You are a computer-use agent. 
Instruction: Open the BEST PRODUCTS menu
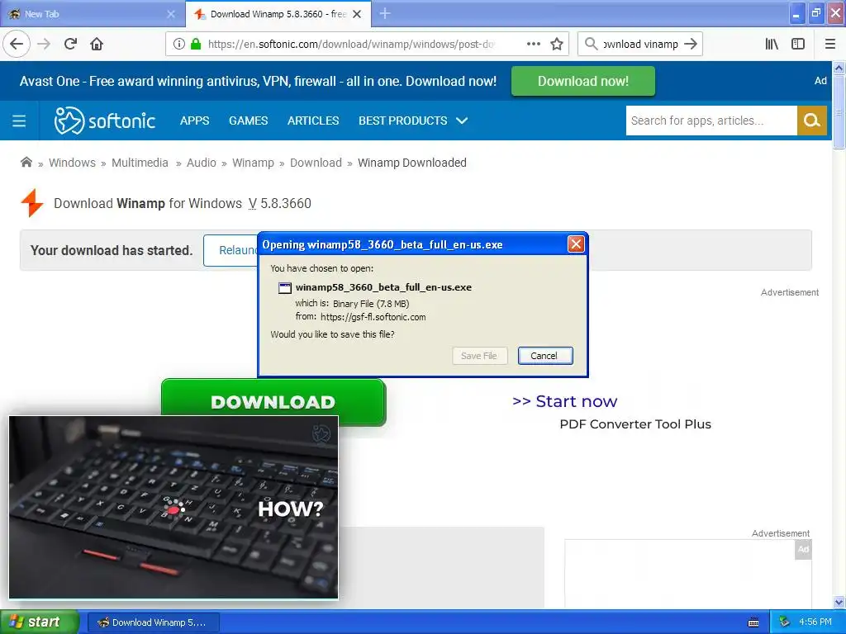403,121
